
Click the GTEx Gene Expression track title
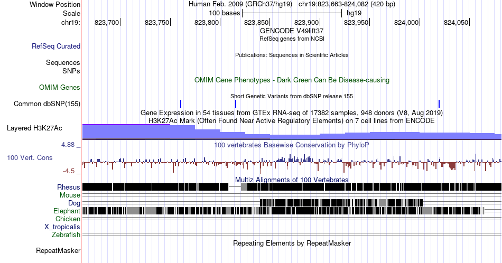click(x=292, y=112)
